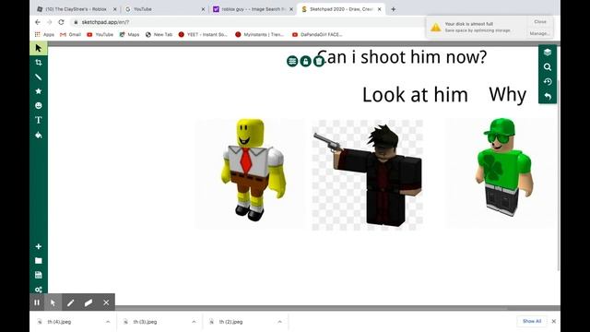
Task: Open a new browser tab
Action: 394,9
